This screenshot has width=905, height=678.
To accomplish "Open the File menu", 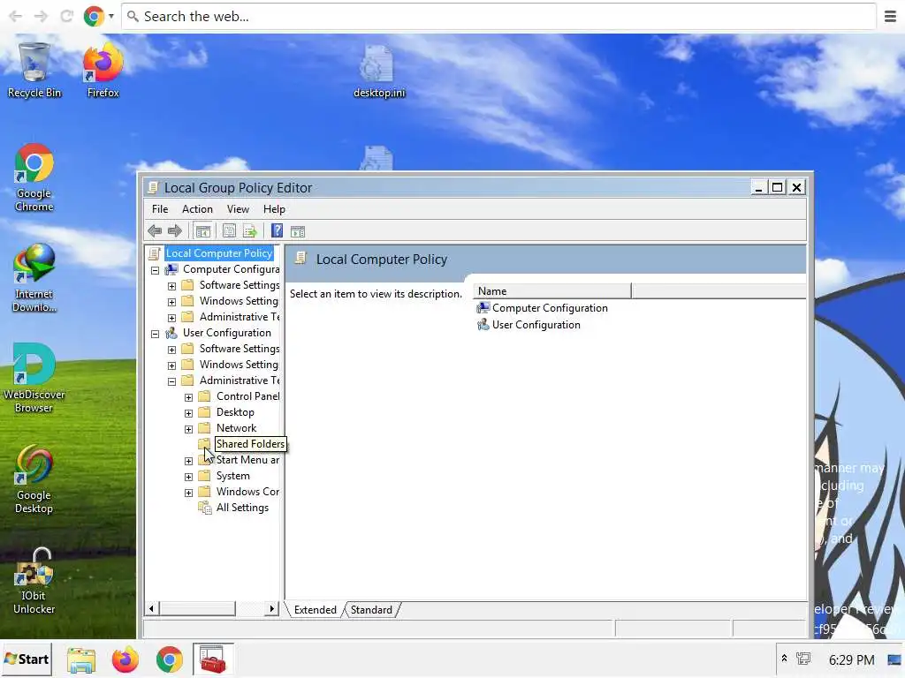I will [x=160, y=209].
